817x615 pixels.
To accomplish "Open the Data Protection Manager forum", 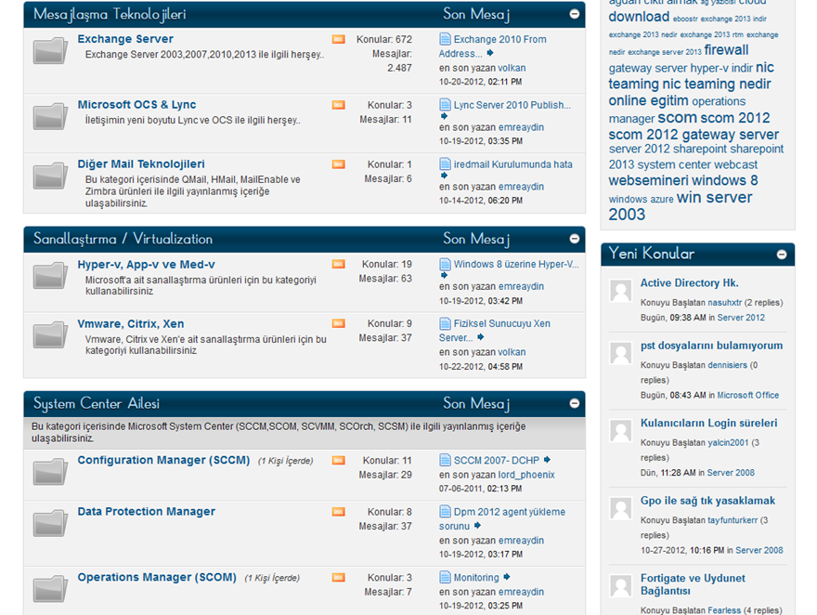I will 146,512.
